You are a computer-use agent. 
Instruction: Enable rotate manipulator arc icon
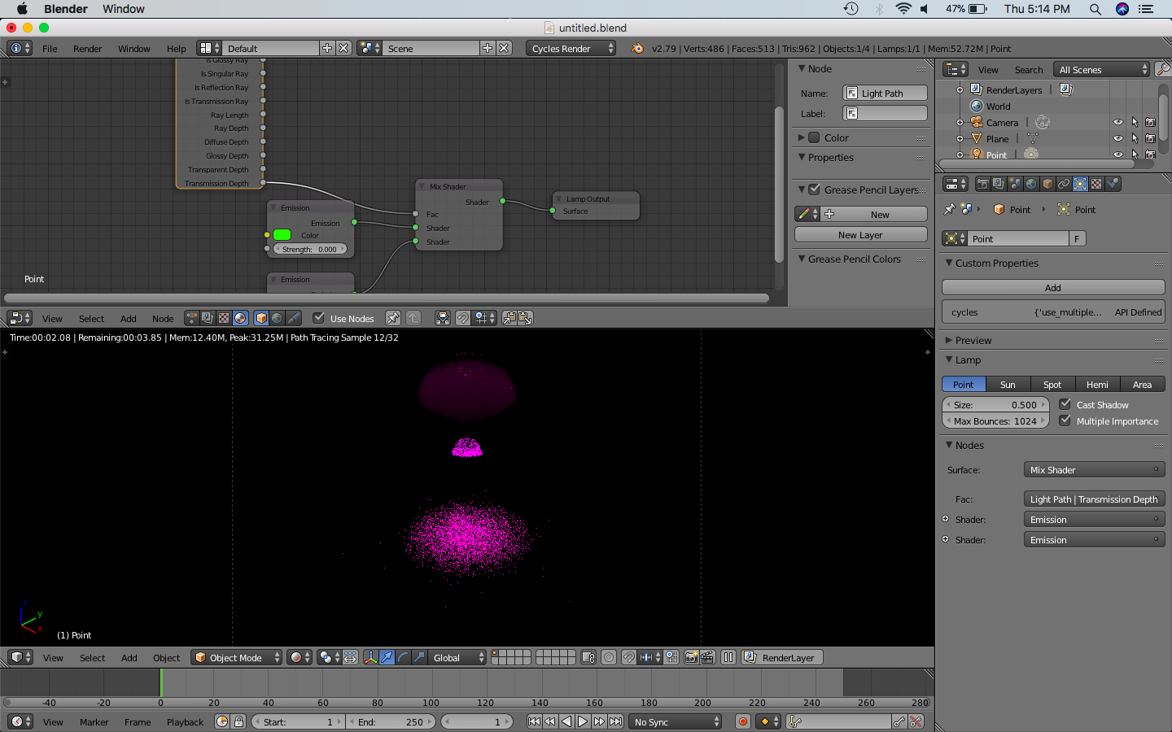[403, 657]
